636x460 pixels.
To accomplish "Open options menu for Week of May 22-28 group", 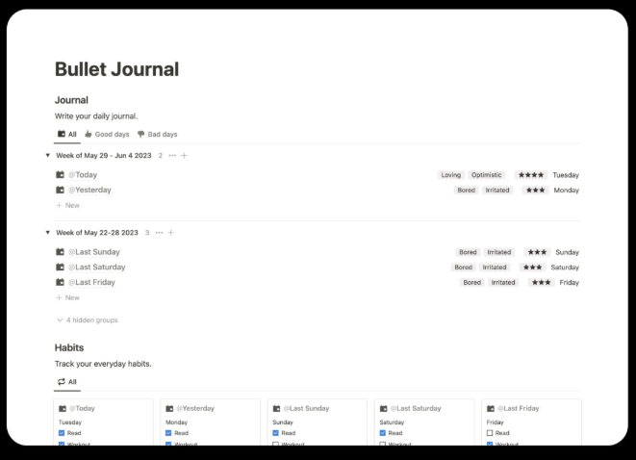I will click(159, 233).
